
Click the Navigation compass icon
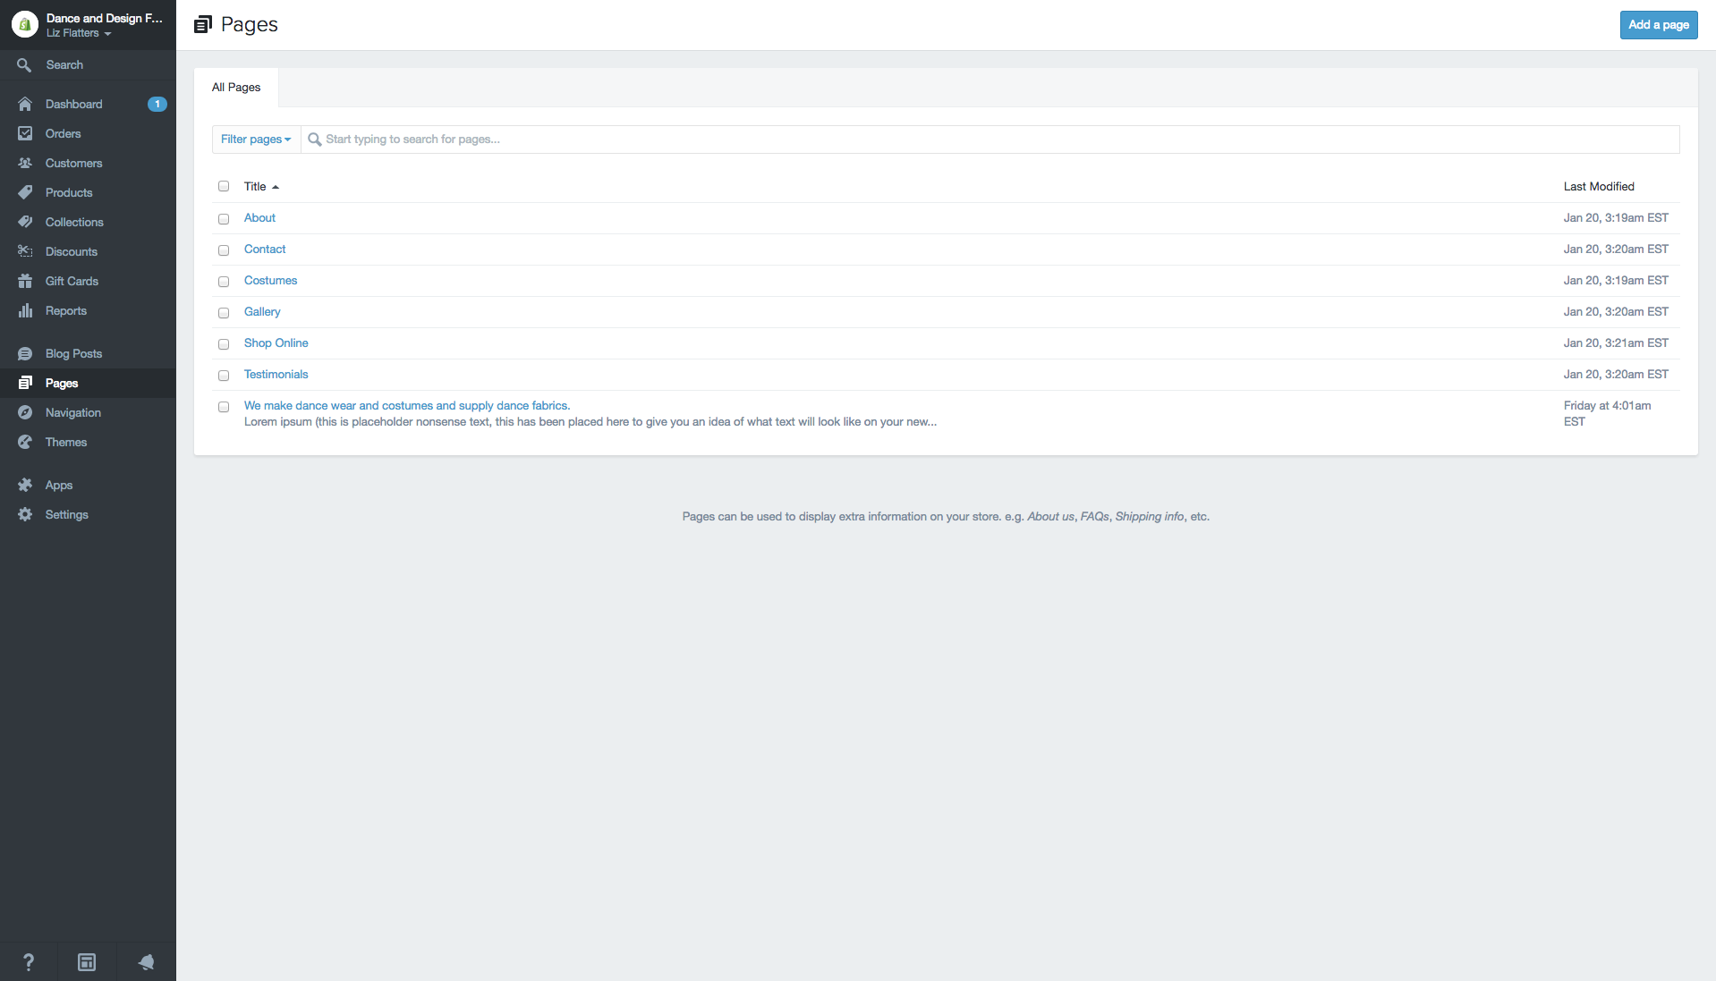25,412
